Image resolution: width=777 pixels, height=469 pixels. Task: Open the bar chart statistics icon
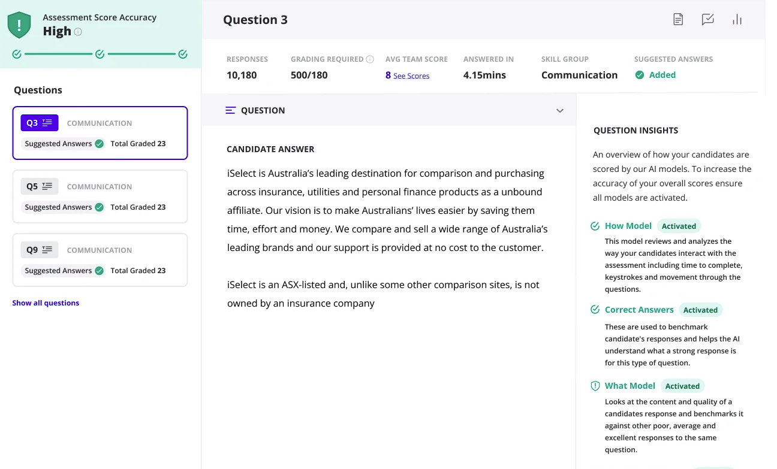point(737,20)
